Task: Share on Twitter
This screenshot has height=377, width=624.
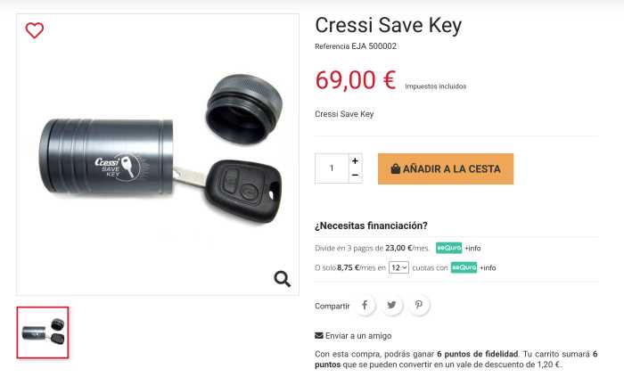Action: [x=391, y=305]
